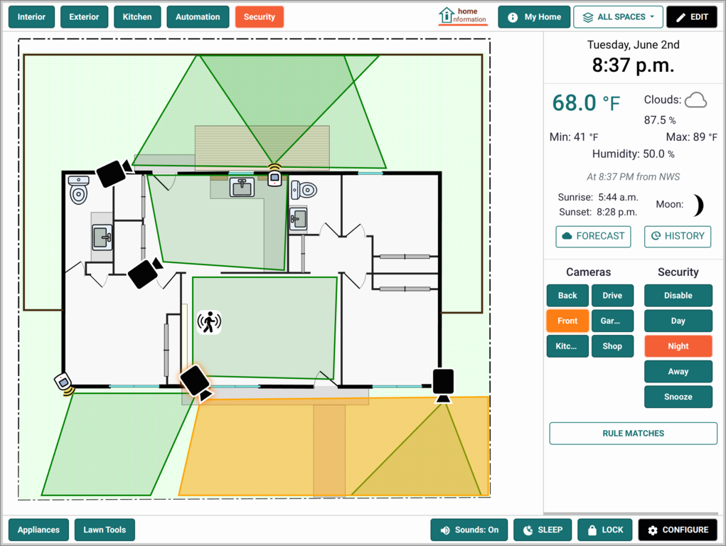Click the rear door sensor device icon

point(274,175)
